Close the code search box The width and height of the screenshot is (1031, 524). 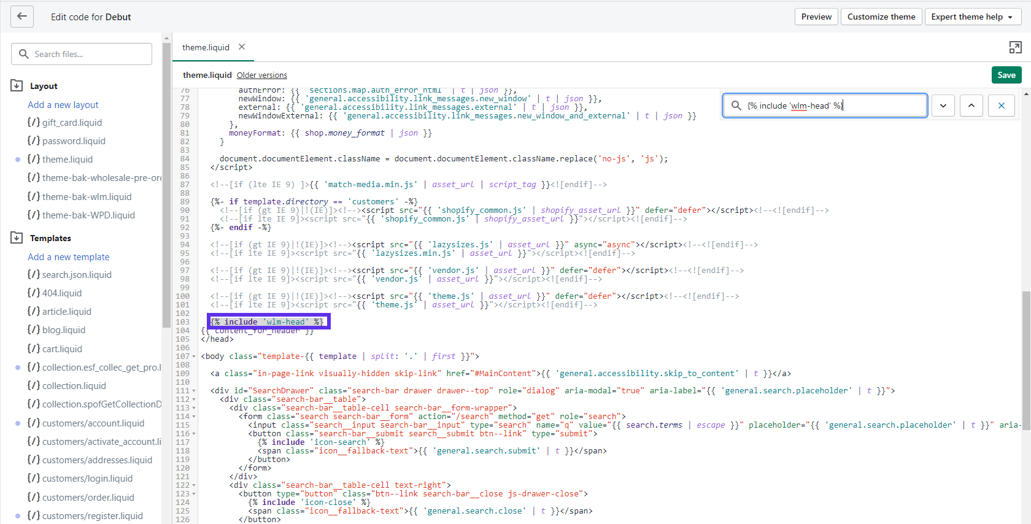click(1002, 106)
